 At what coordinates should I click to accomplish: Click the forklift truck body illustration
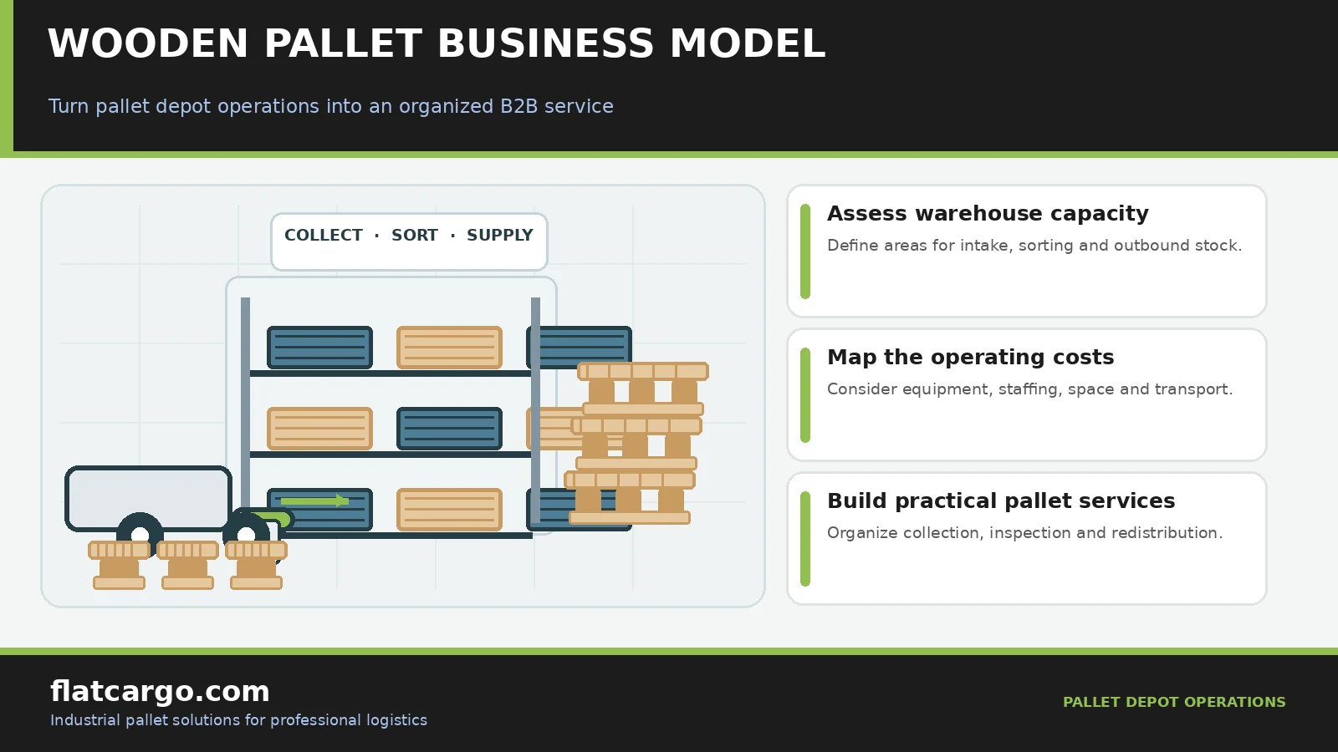(149, 499)
